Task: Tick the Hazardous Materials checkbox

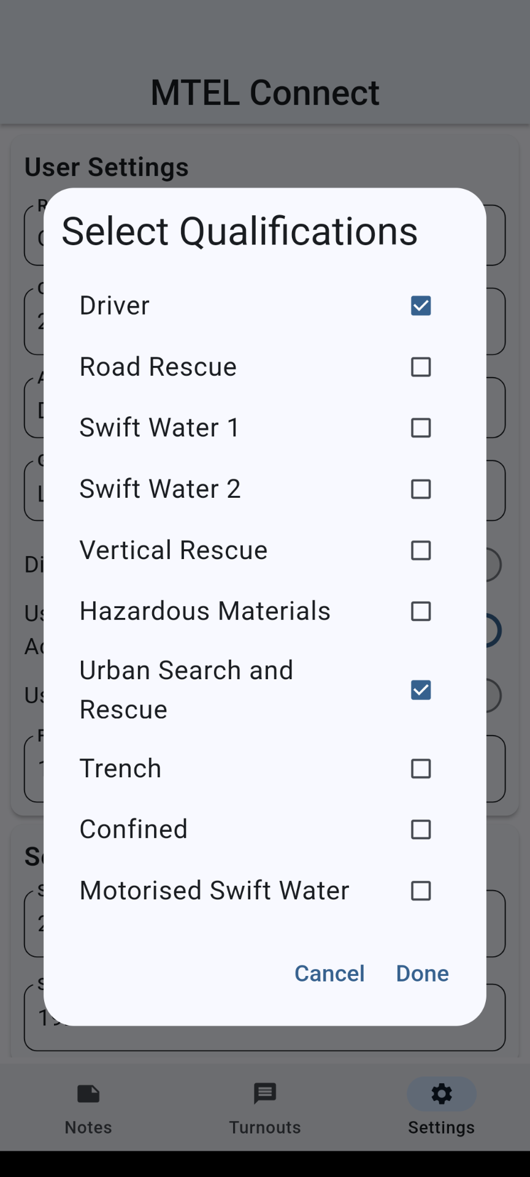Action: [421, 611]
